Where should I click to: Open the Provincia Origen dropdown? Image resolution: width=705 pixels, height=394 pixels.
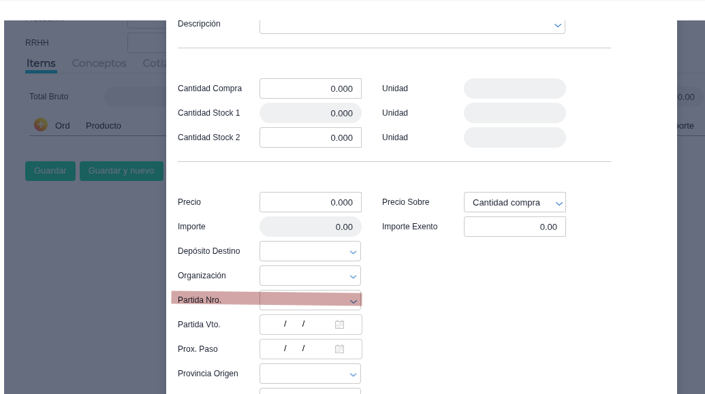coord(353,374)
